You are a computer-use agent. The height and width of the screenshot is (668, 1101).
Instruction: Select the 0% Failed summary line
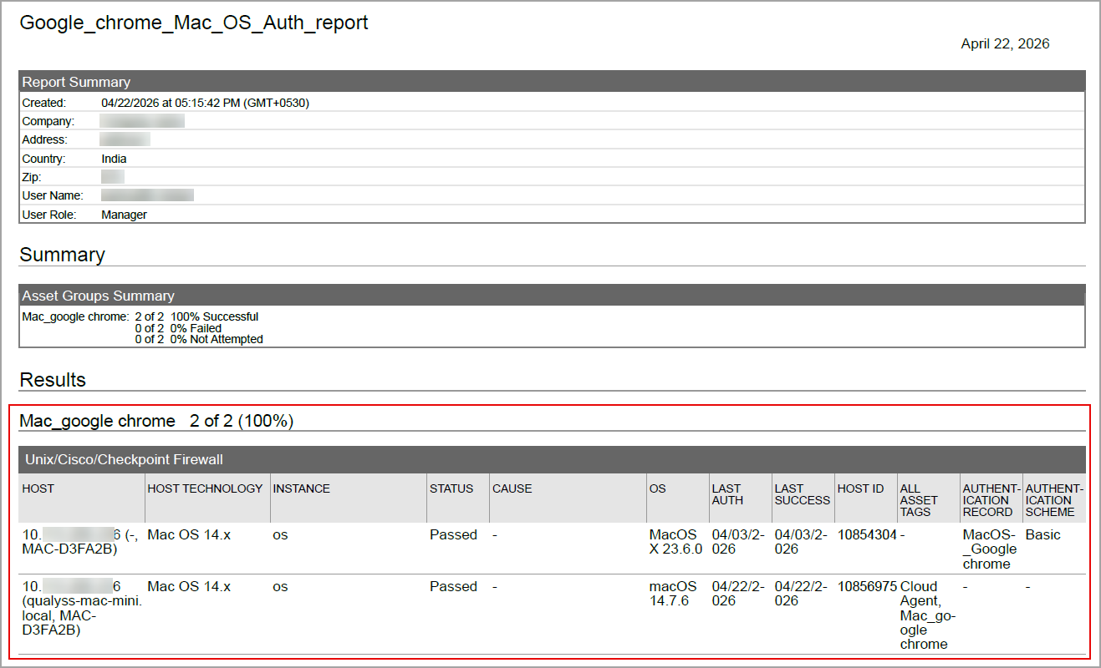[178, 328]
